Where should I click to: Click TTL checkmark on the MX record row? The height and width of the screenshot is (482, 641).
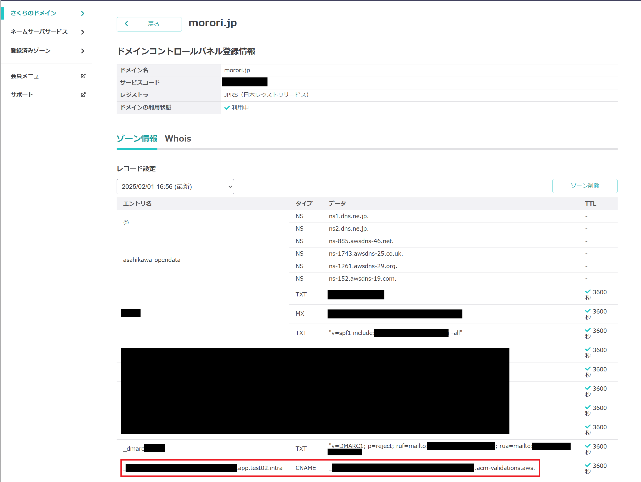pyautogui.click(x=587, y=311)
